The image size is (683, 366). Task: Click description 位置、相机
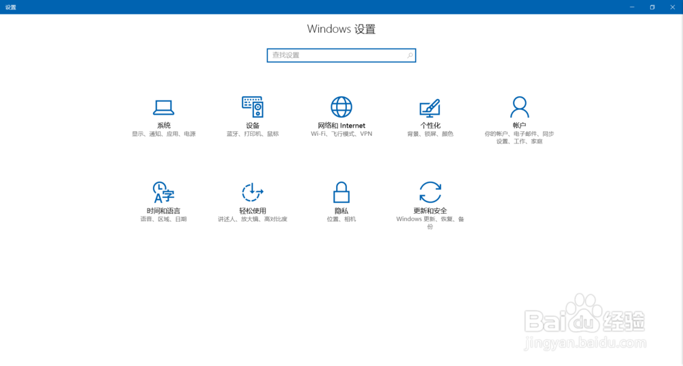coord(341,220)
